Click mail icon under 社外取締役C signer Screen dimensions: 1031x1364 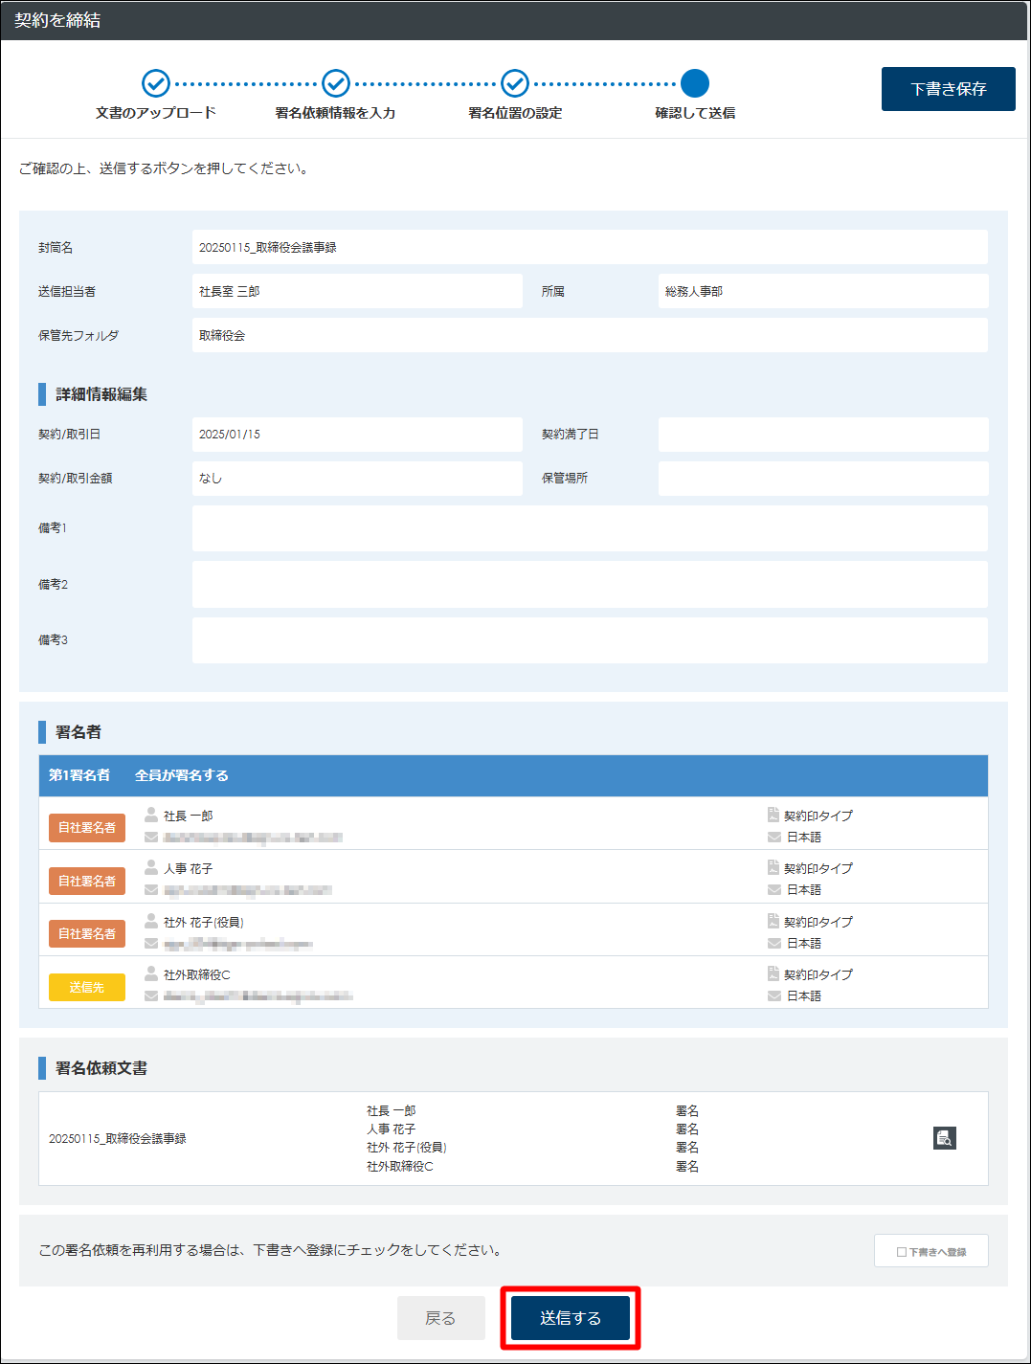pos(151,996)
